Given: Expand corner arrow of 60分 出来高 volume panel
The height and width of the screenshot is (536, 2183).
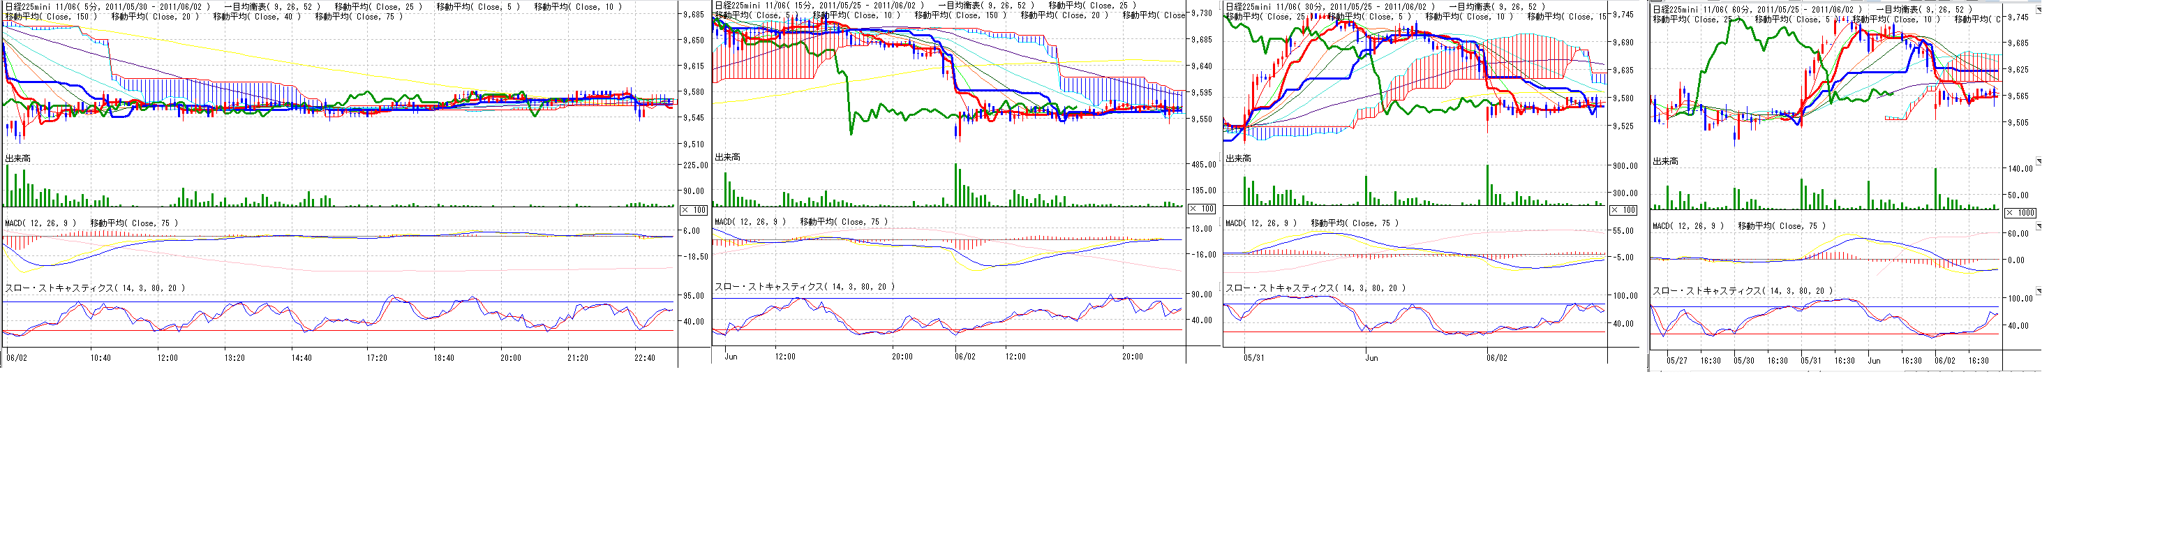Looking at the screenshot, I should [2039, 161].
